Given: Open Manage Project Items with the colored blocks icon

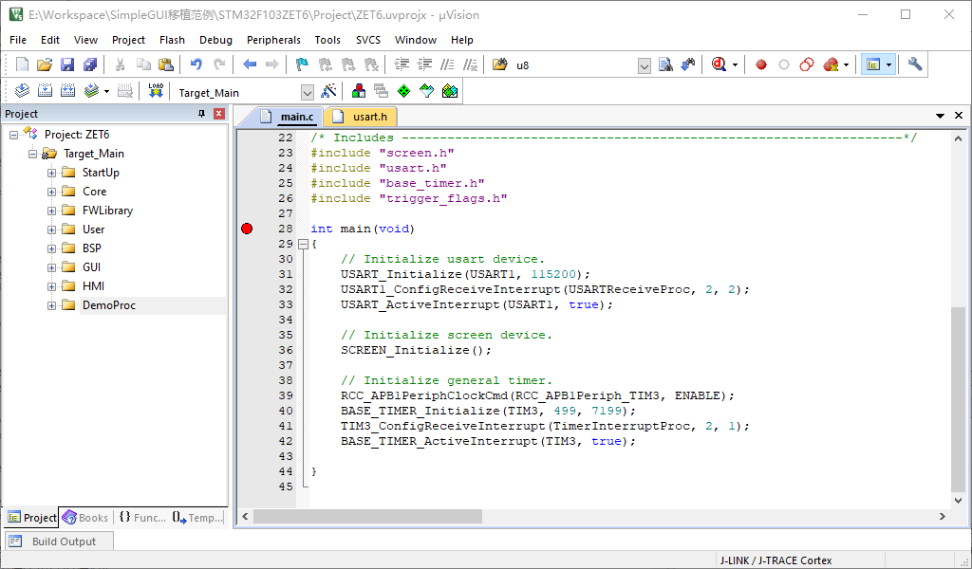Looking at the screenshot, I should click(358, 92).
